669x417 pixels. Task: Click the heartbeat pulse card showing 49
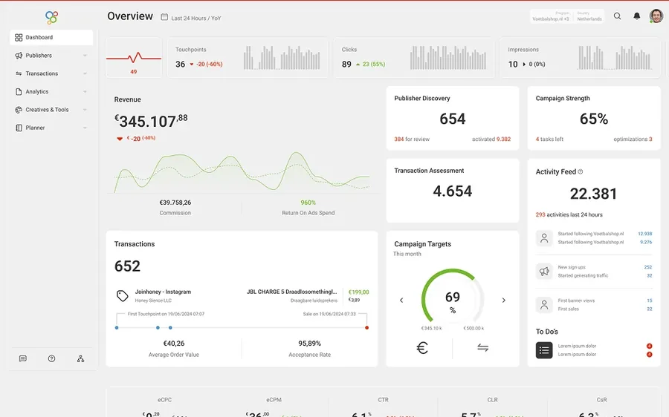pyautogui.click(x=134, y=58)
